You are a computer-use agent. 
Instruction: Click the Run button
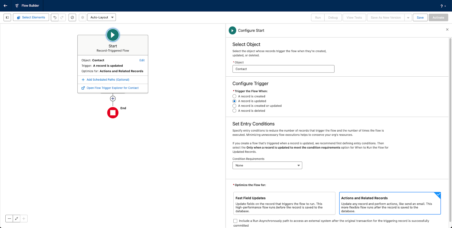318,18
